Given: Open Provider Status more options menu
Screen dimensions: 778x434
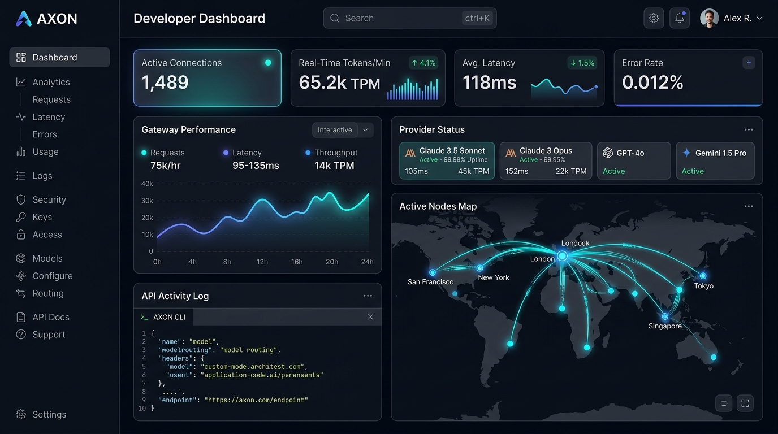Looking at the screenshot, I should click(x=749, y=130).
